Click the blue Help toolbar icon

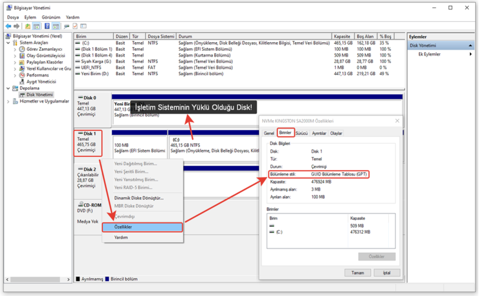coord(47,26)
